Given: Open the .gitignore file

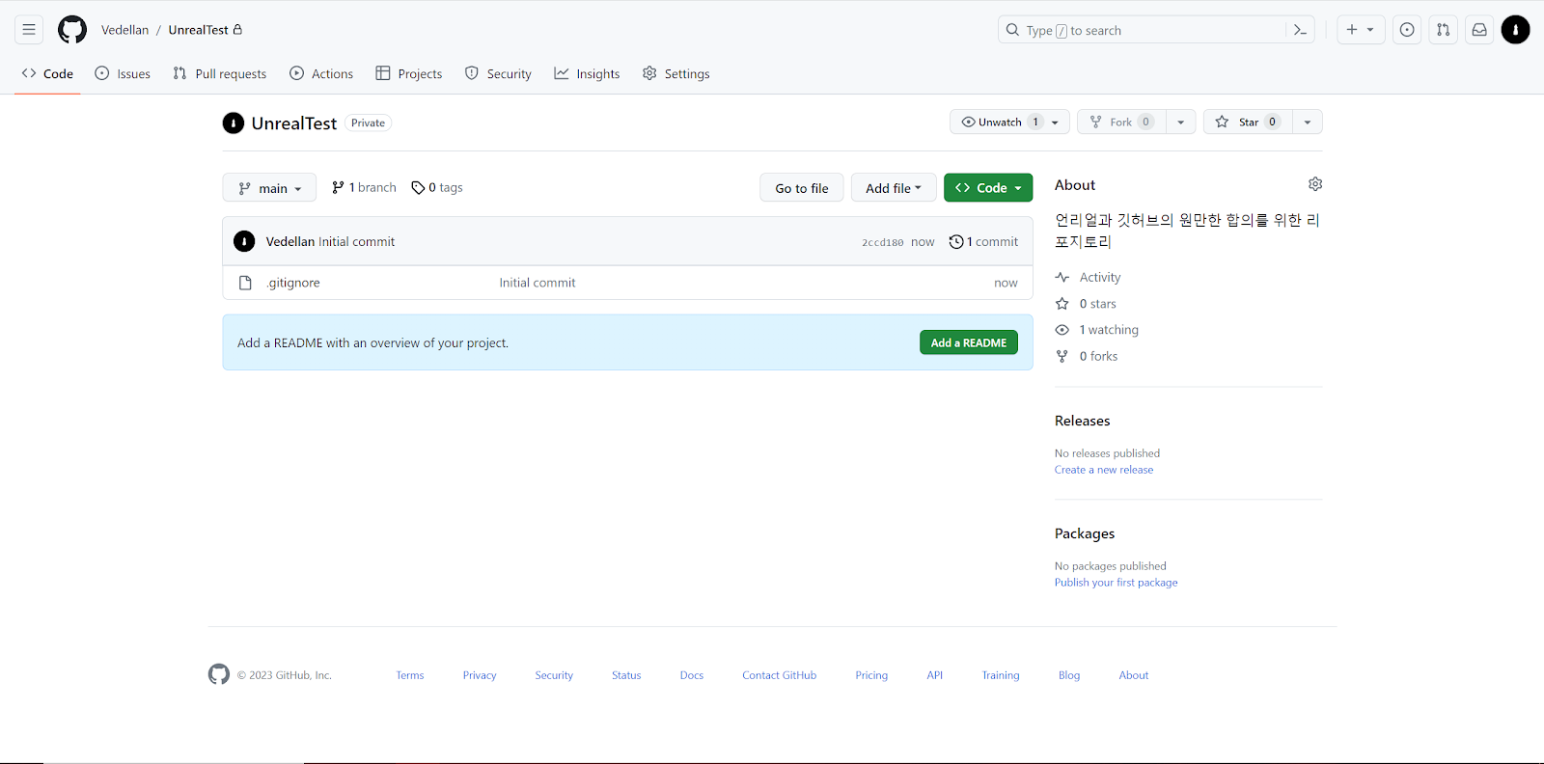Looking at the screenshot, I should 293,283.
